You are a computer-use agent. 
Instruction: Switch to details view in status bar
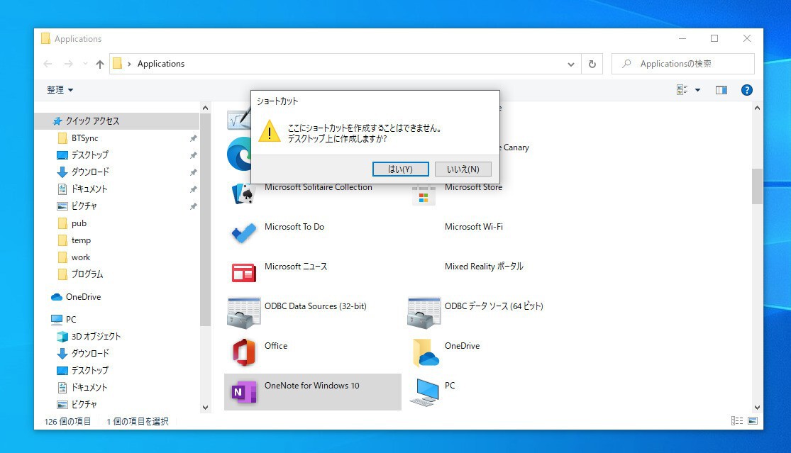[737, 421]
